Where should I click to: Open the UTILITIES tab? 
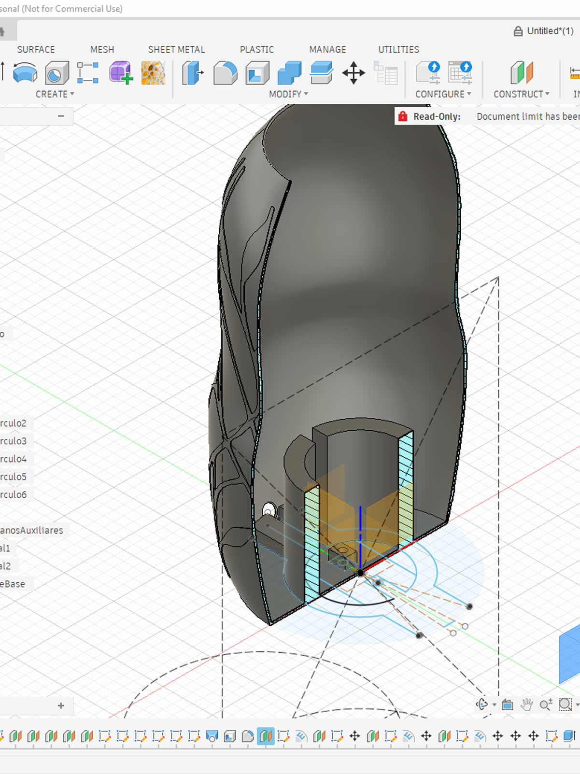(x=398, y=49)
